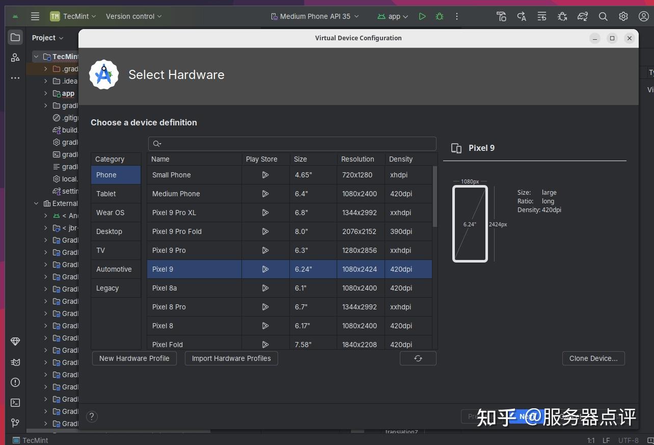
Task: Open Logcat using the cat icon
Action: coord(15,362)
